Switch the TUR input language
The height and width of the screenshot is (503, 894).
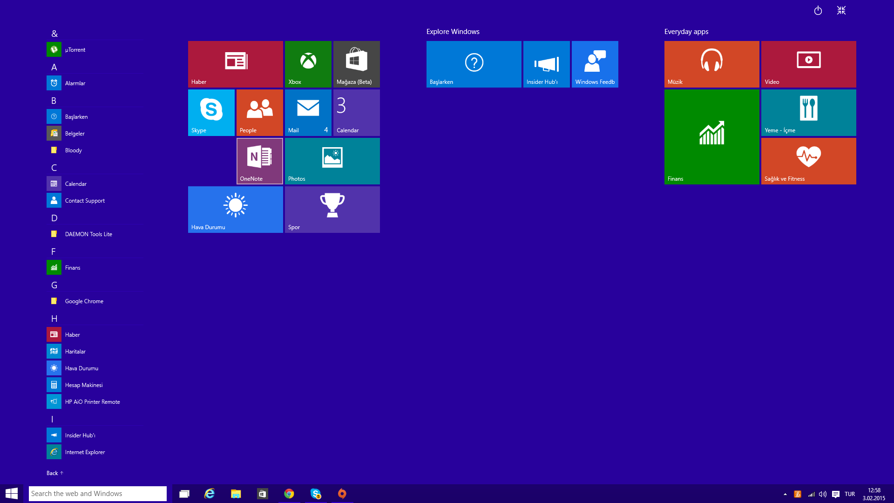click(850, 494)
